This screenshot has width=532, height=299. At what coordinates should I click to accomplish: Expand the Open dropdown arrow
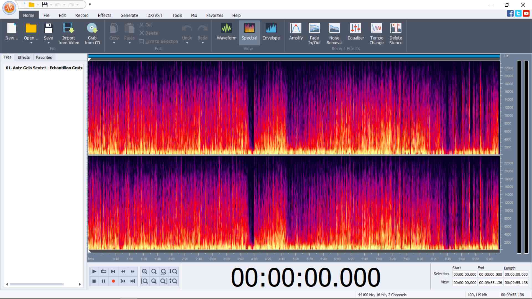click(31, 43)
